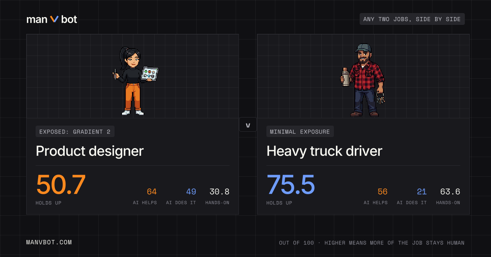
Task: Open the MANVBOT.COM link
Action: click(49, 242)
